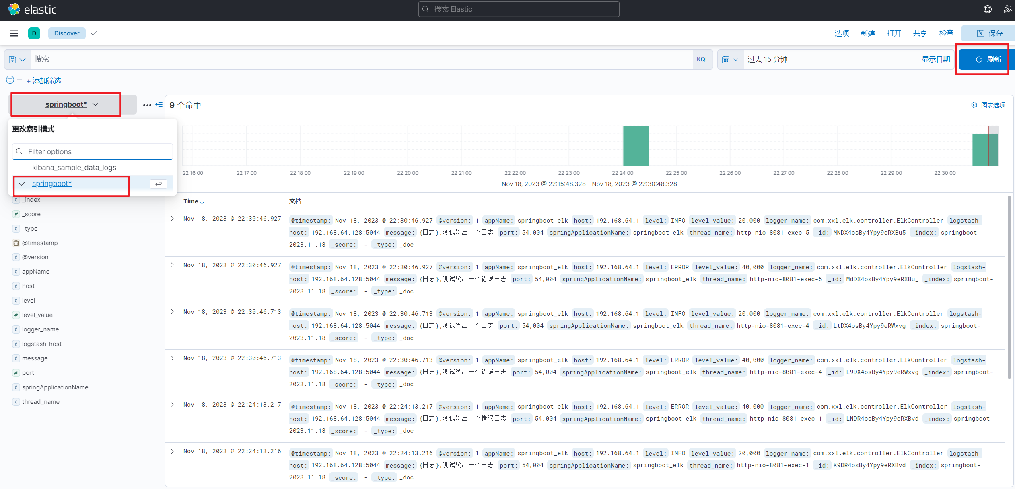This screenshot has width=1015, height=489.
Task: Click the filter options circle icon
Action: coord(10,80)
